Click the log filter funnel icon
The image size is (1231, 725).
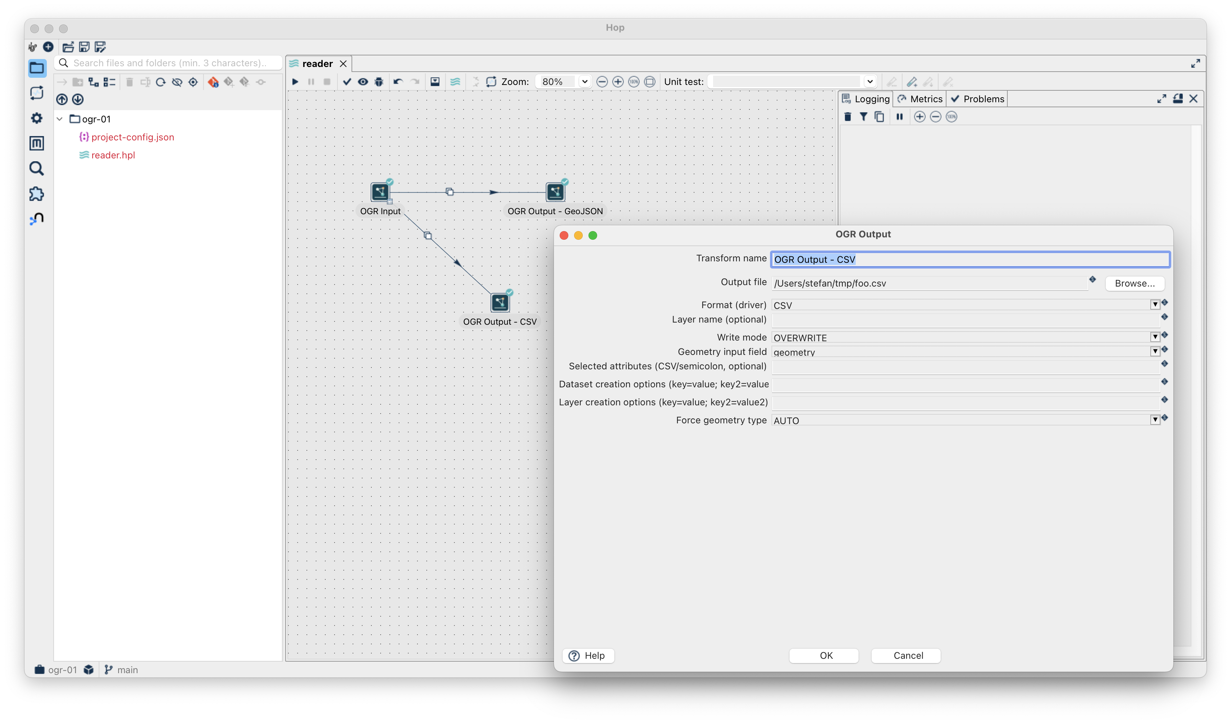pyautogui.click(x=864, y=117)
